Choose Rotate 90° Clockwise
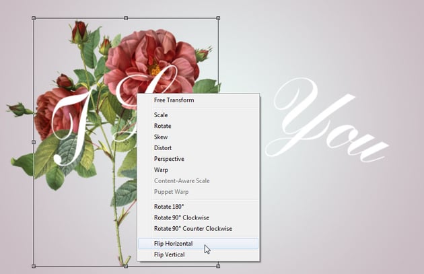Viewport: 424px width, 274px height. pos(199,217)
